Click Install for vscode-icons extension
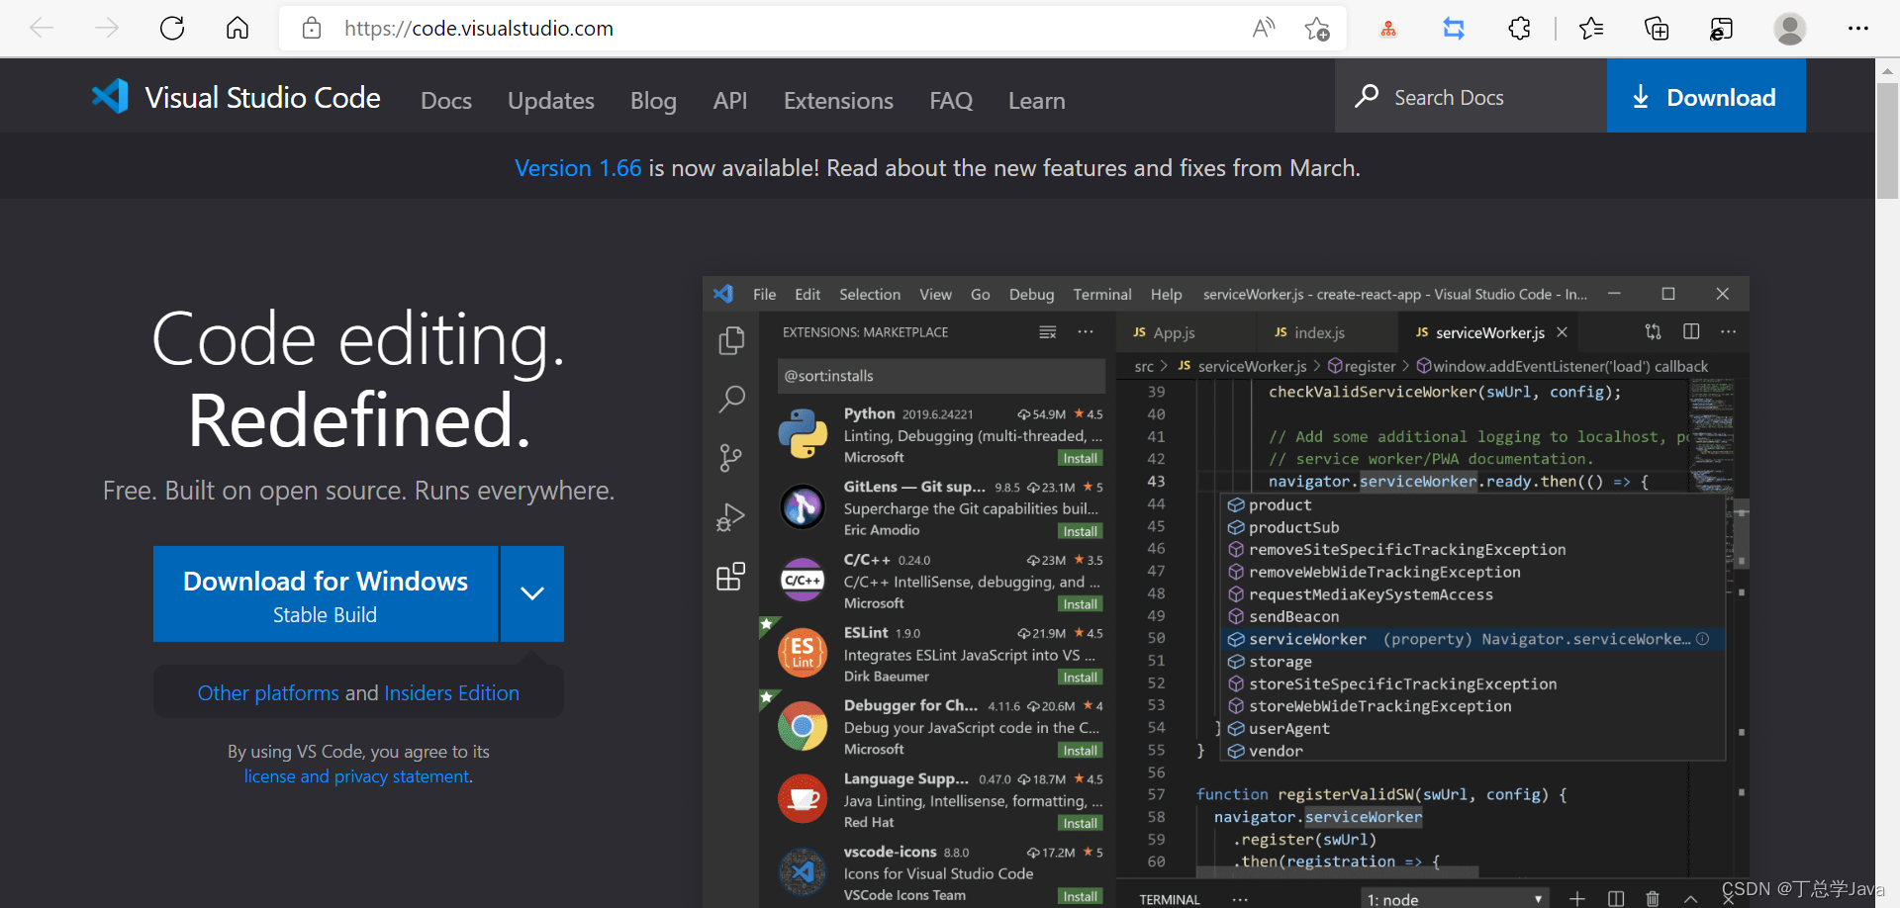Viewport: 1900px width, 908px height. point(1080,896)
